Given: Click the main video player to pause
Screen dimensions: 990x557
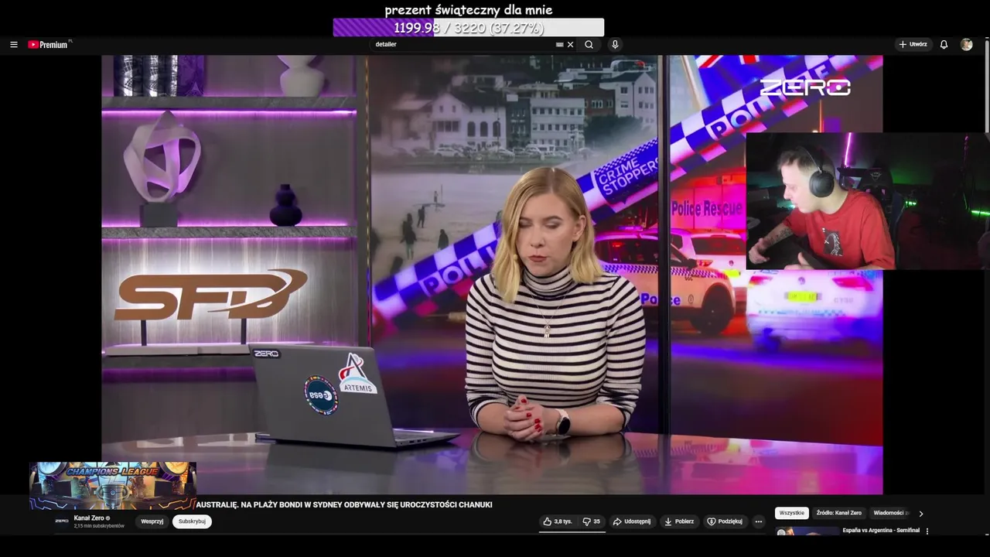Looking at the screenshot, I should click(492, 275).
